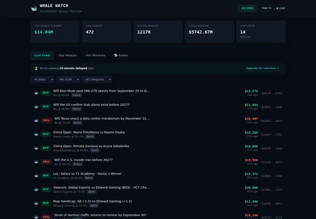
Task: Click the green LIVE status dot
Action: click(277, 8)
